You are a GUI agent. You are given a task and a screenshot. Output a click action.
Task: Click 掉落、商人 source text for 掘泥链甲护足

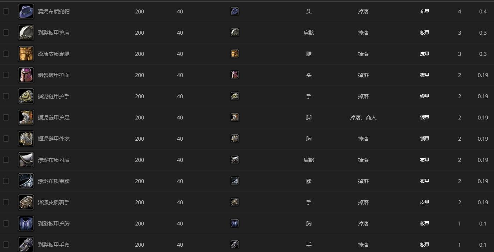tap(363, 118)
